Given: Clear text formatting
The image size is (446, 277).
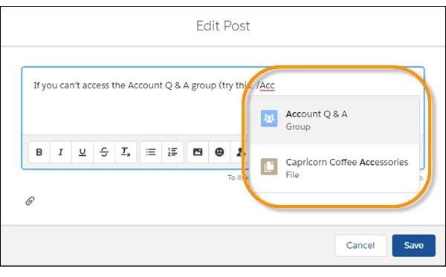Looking at the screenshot, I should point(126,152).
